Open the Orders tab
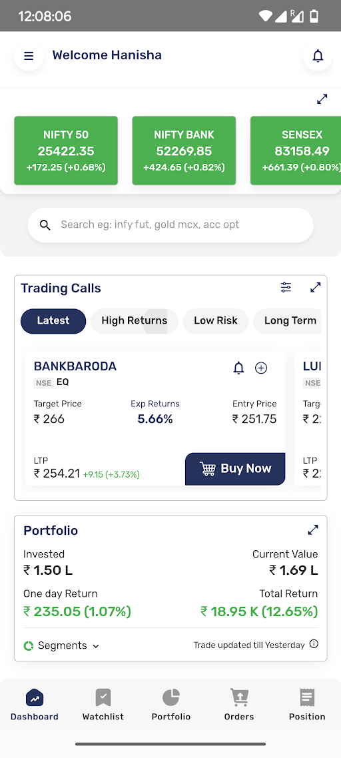Viewport: 341px width, 758px height. pyautogui.click(x=239, y=704)
